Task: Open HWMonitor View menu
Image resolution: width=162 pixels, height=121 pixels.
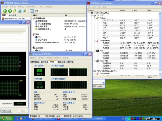Action: click(99, 7)
